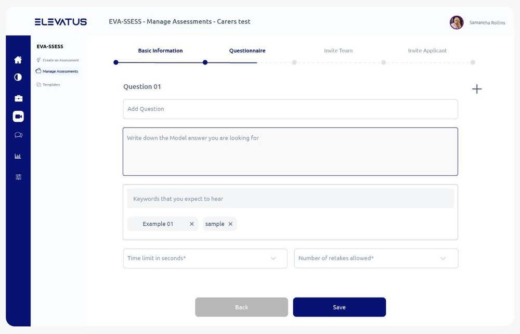Open the briefcase jobs icon

coord(18,98)
